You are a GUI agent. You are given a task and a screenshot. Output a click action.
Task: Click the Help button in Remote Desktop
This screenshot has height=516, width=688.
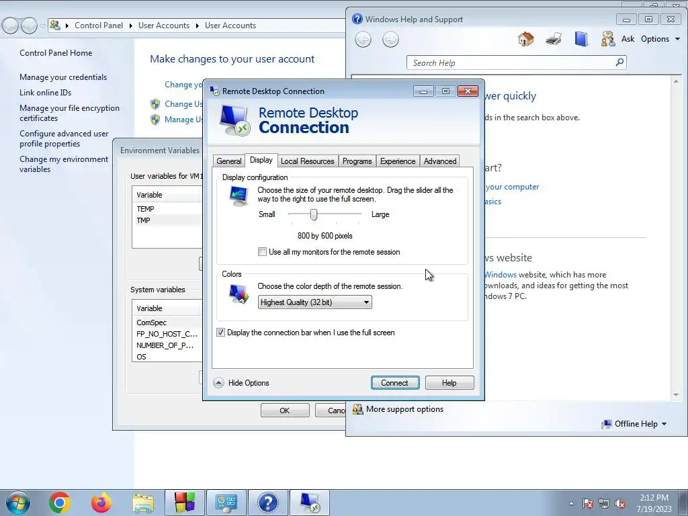coord(449,382)
